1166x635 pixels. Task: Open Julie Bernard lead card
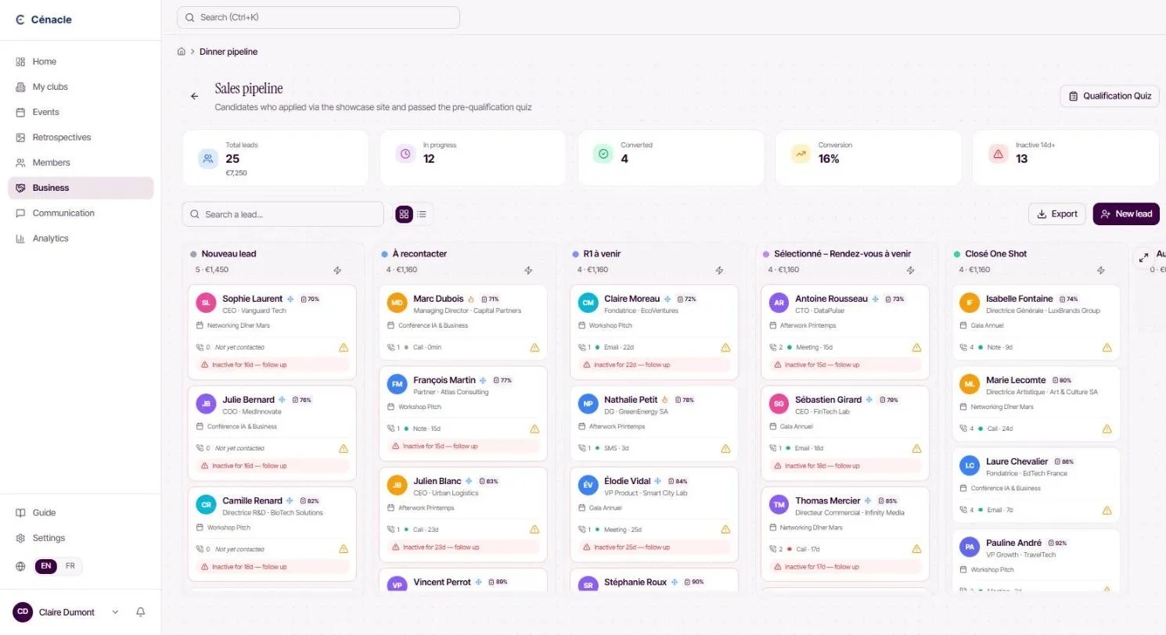(x=272, y=433)
